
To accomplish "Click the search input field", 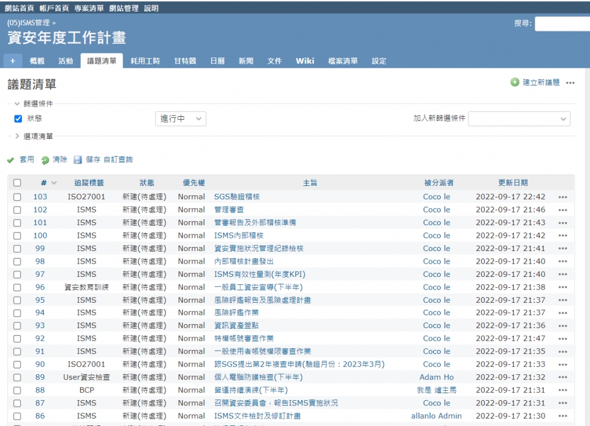I will 562,24.
